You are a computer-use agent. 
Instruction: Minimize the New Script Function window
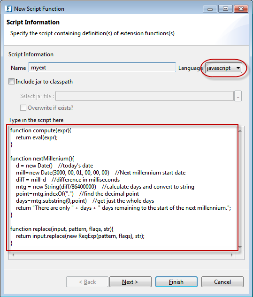tap(210, 9)
